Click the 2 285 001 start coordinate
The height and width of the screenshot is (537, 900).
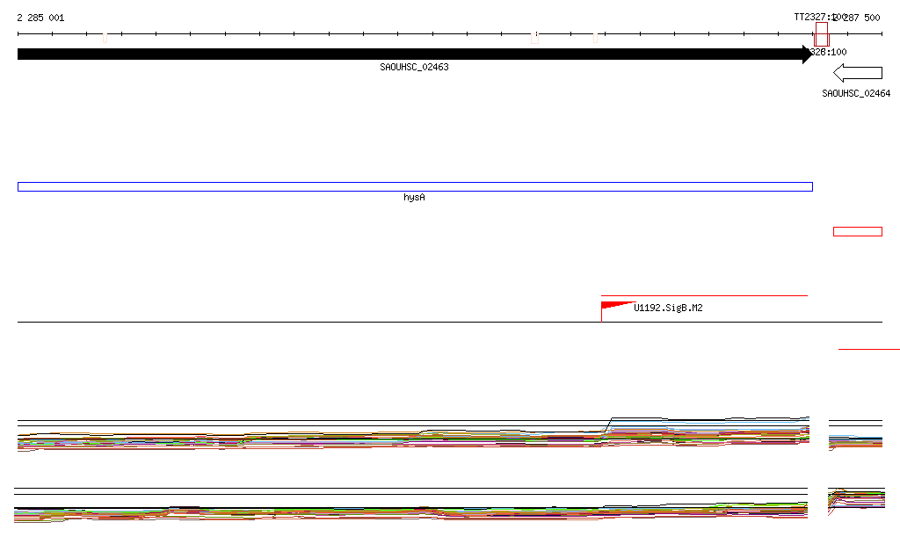pos(40,18)
